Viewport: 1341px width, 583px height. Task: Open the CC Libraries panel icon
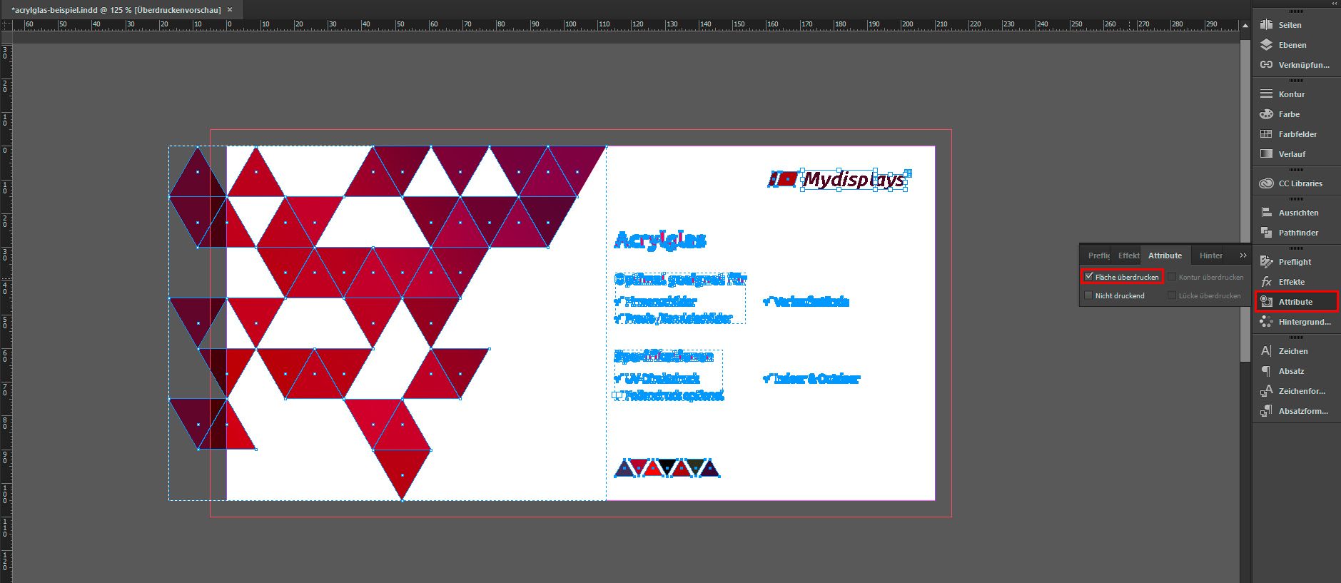coord(1266,183)
